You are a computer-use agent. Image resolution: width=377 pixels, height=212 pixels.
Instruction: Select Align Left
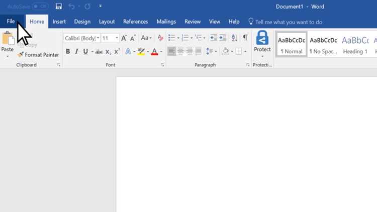click(x=172, y=51)
